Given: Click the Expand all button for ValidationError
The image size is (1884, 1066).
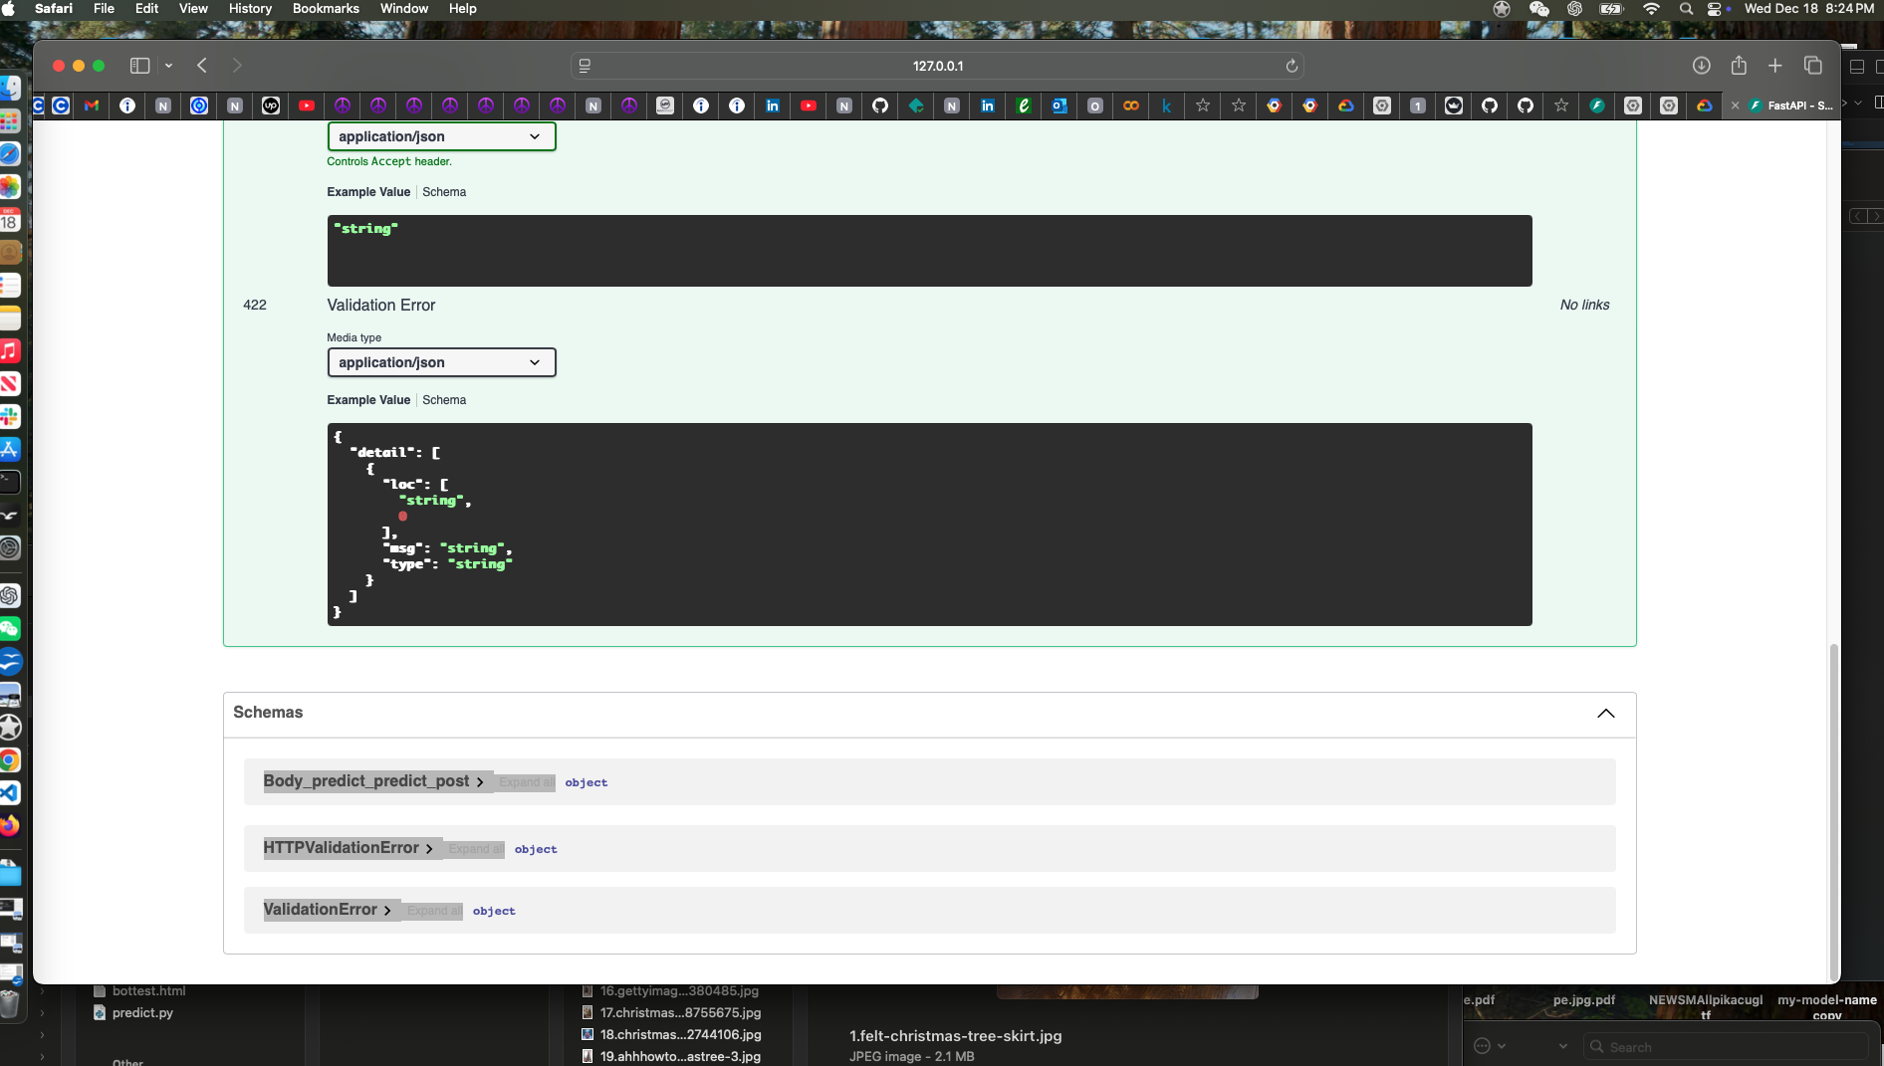Looking at the screenshot, I should pyautogui.click(x=433, y=911).
